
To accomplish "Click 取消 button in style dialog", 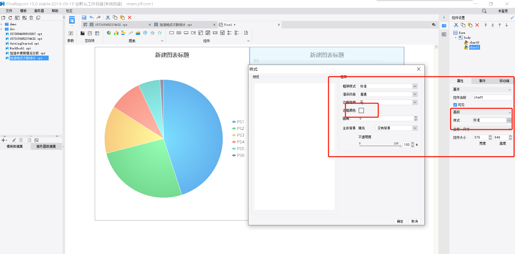I will click(x=415, y=221).
